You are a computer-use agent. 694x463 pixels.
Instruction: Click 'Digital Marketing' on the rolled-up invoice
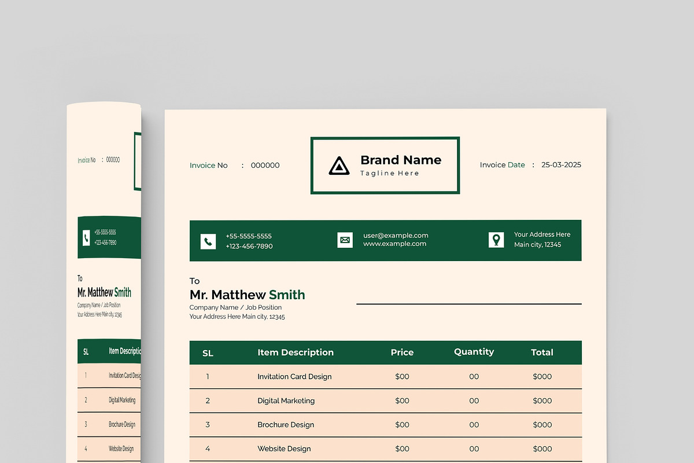point(122,400)
